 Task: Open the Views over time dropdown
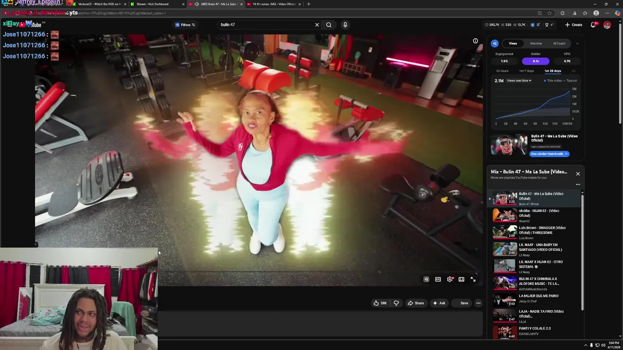click(x=519, y=81)
